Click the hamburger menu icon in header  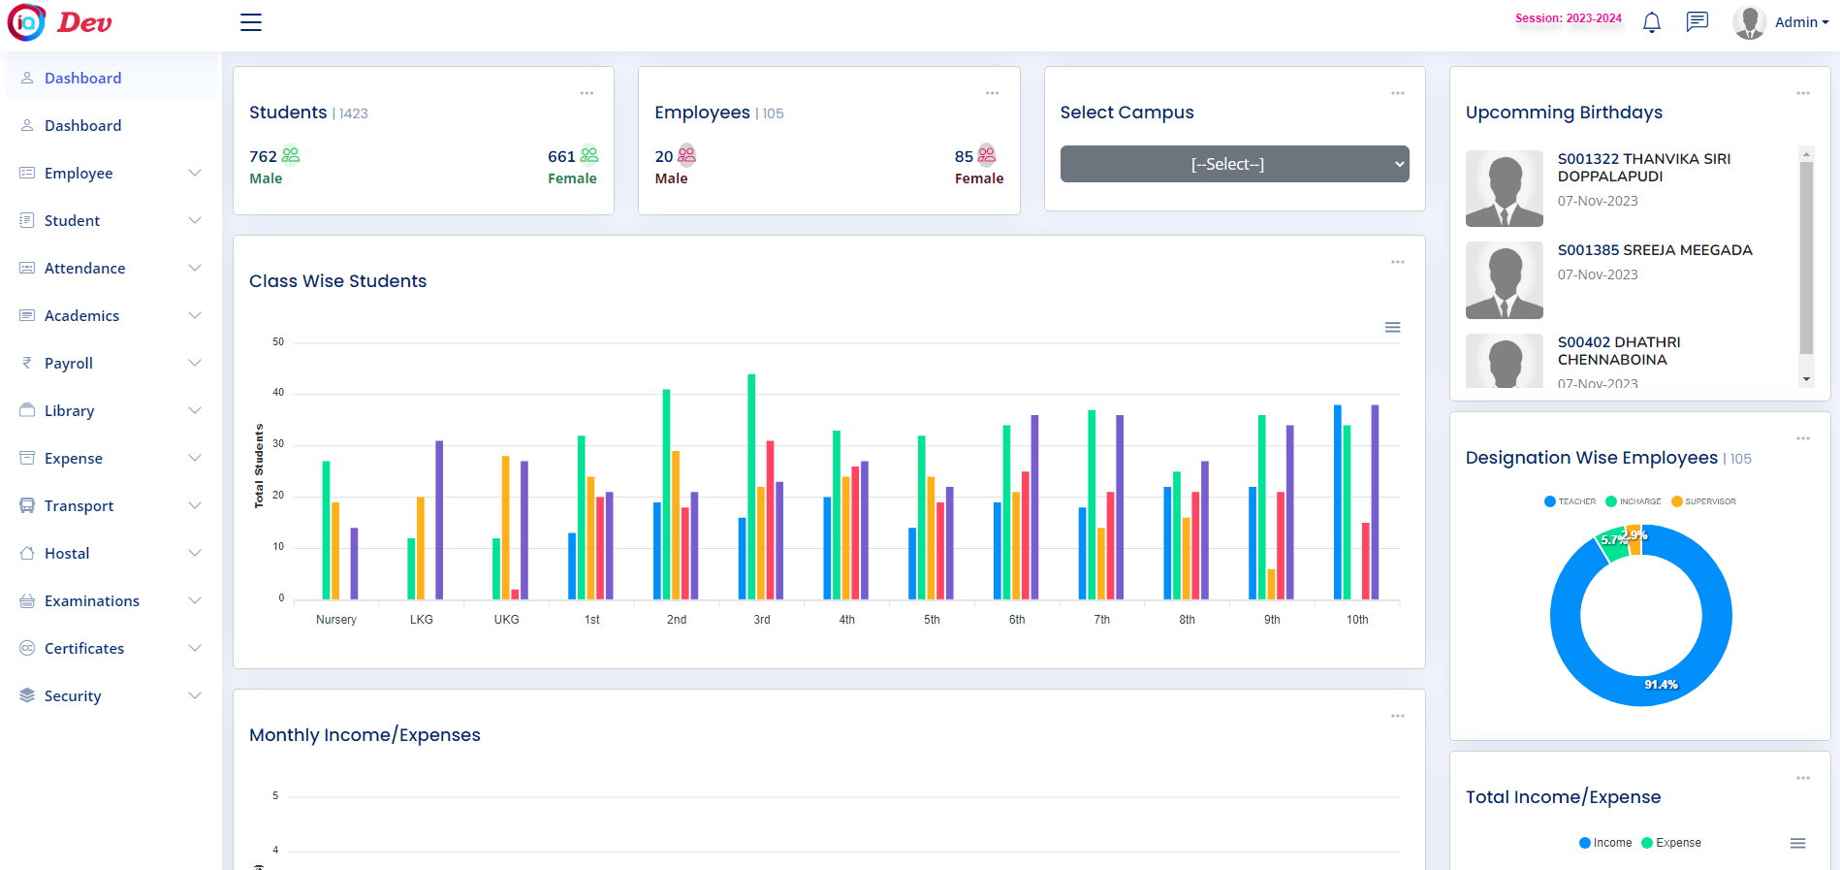[251, 22]
